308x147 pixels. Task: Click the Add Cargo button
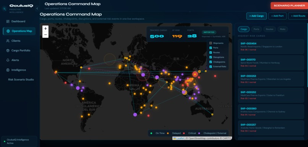click(256, 16)
